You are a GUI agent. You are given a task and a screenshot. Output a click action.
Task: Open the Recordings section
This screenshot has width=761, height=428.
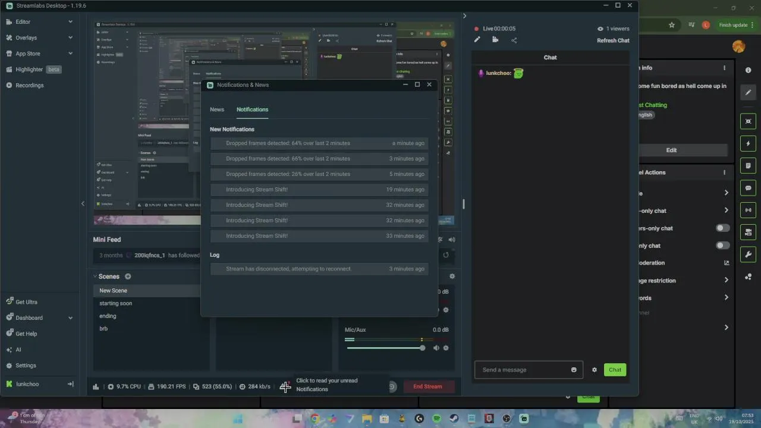(x=24, y=85)
